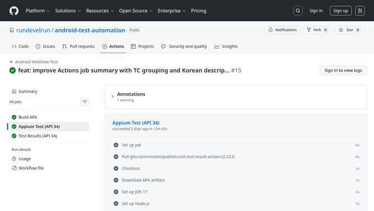Click the Pull ghcr.io publish-unit-test-result-action step

(236, 157)
